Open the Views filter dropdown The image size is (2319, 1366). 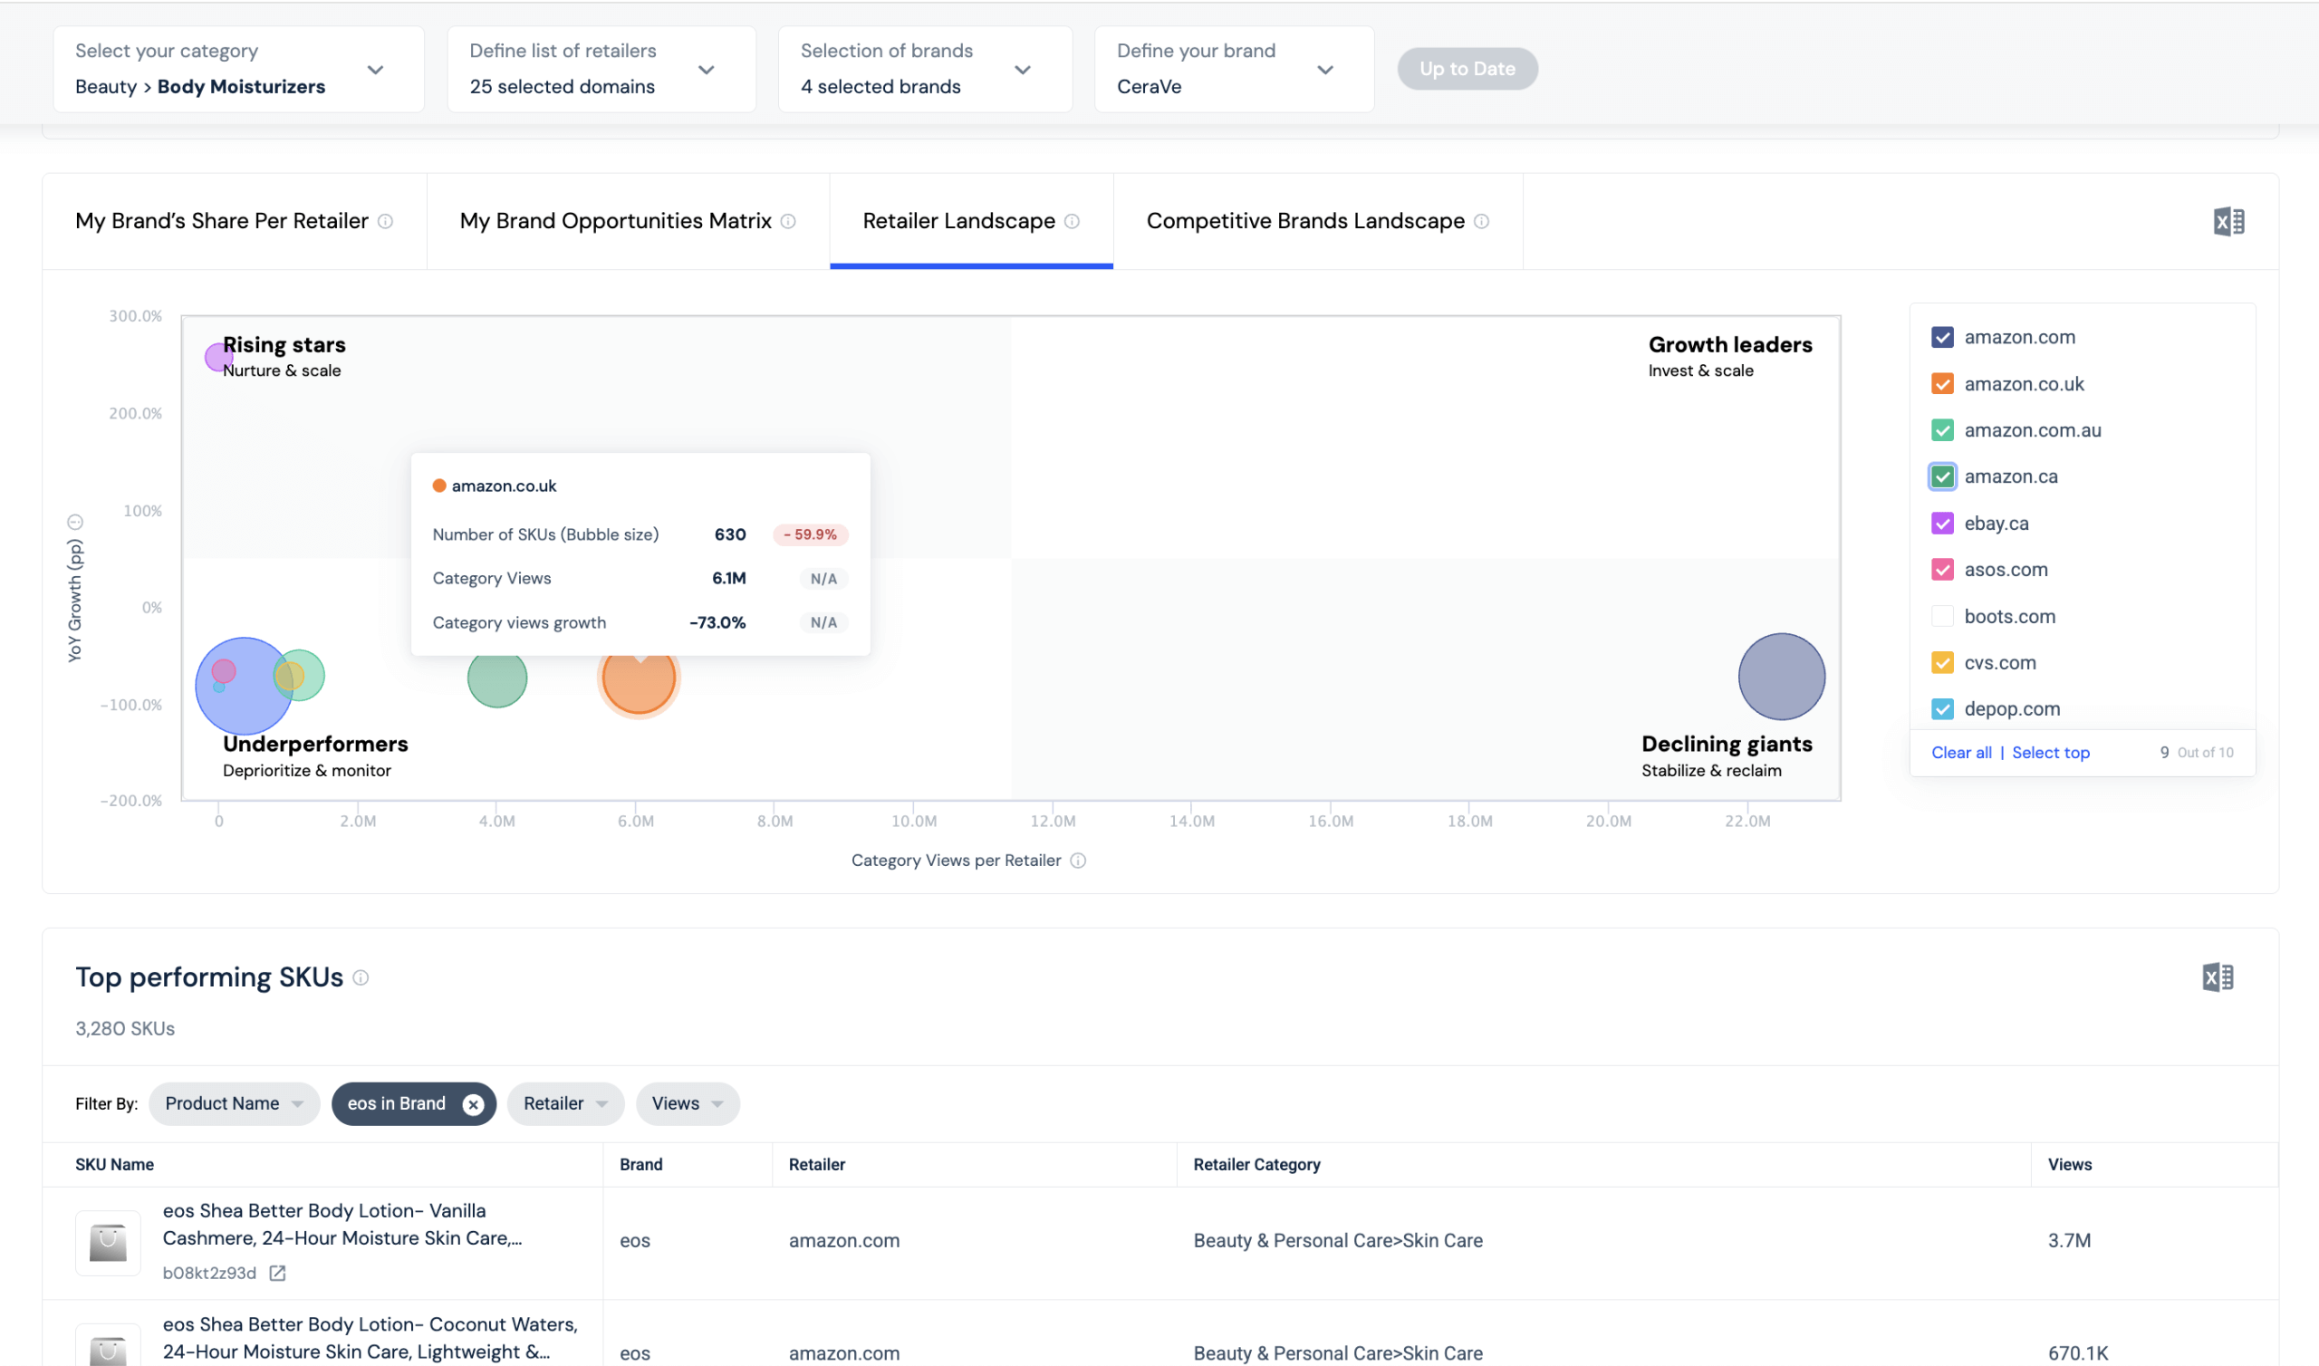[687, 1103]
